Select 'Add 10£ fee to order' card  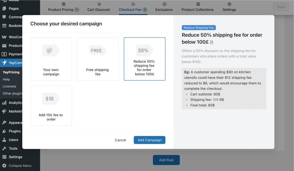click(x=51, y=106)
